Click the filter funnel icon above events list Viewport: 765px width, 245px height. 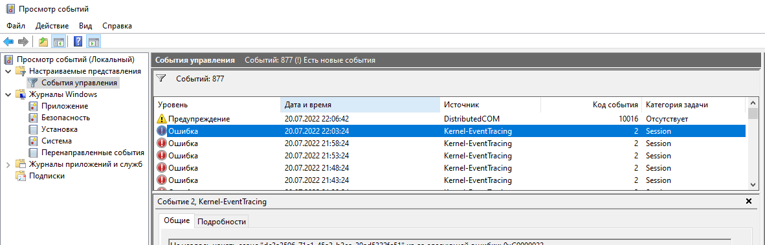[162, 78]
